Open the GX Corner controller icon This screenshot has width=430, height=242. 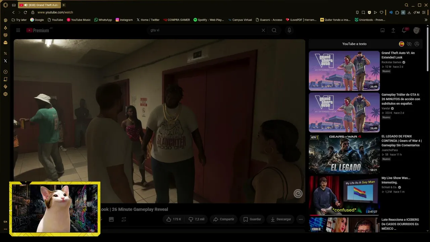point(14,5)
